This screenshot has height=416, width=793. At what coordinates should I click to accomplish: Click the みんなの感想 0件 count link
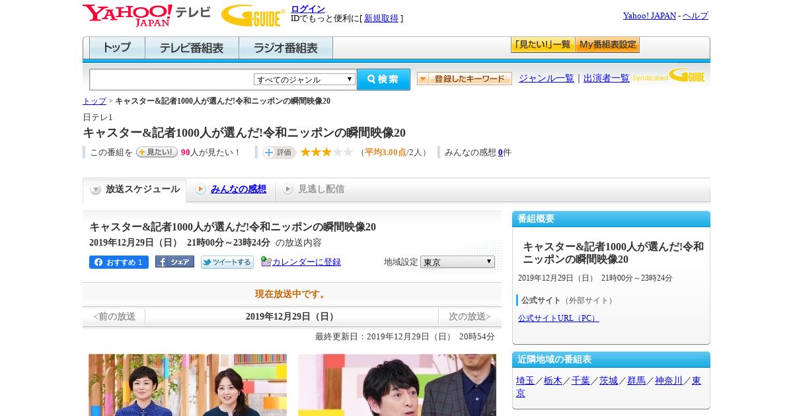pos(500,153)
